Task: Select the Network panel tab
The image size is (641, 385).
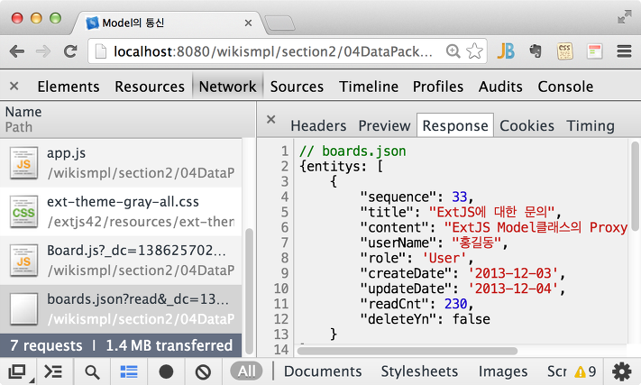Action: click(228, 87)
